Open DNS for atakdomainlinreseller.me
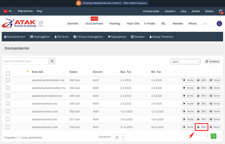The image size is (225, 144). click(x=201, y=80)
